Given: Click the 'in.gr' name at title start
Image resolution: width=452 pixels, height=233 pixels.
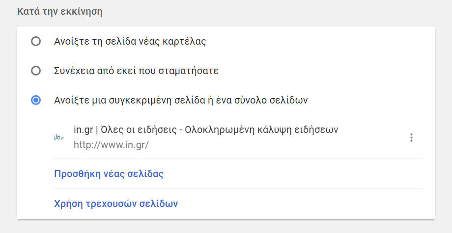Looking at the screenshot, I should tap(84, 129).
